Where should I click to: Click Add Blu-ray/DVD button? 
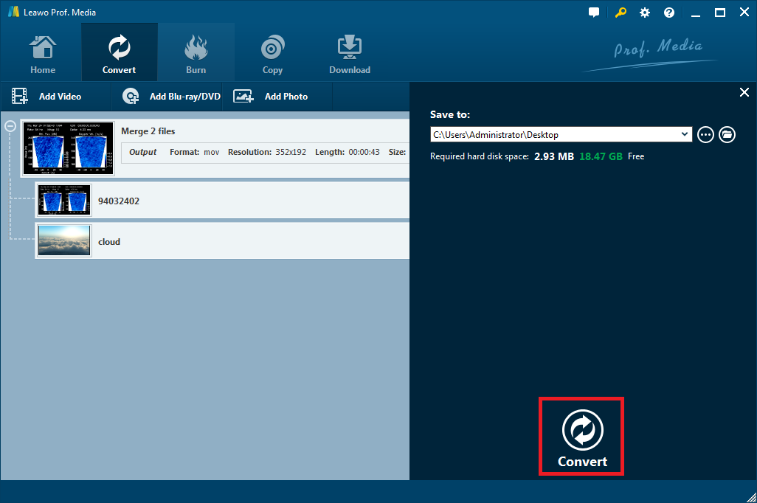(x=172, y=97)
